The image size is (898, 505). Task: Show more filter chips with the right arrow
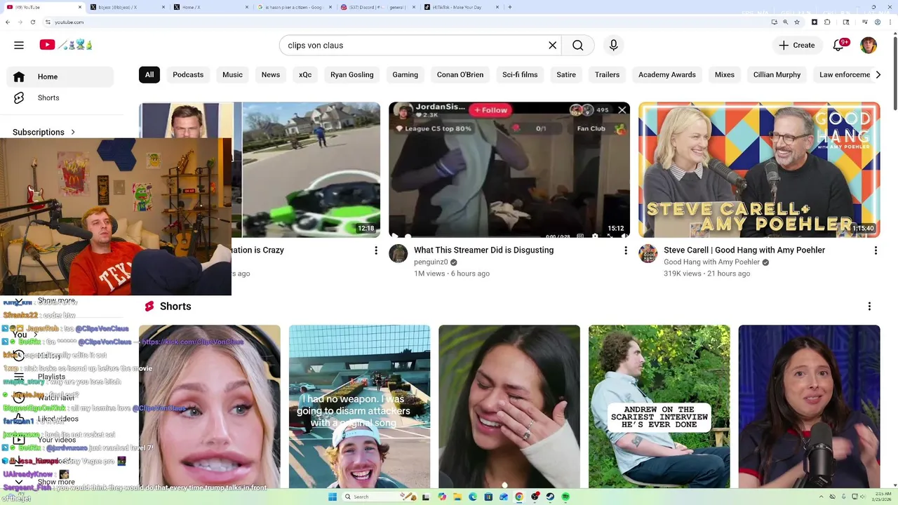tap(878, 74)
